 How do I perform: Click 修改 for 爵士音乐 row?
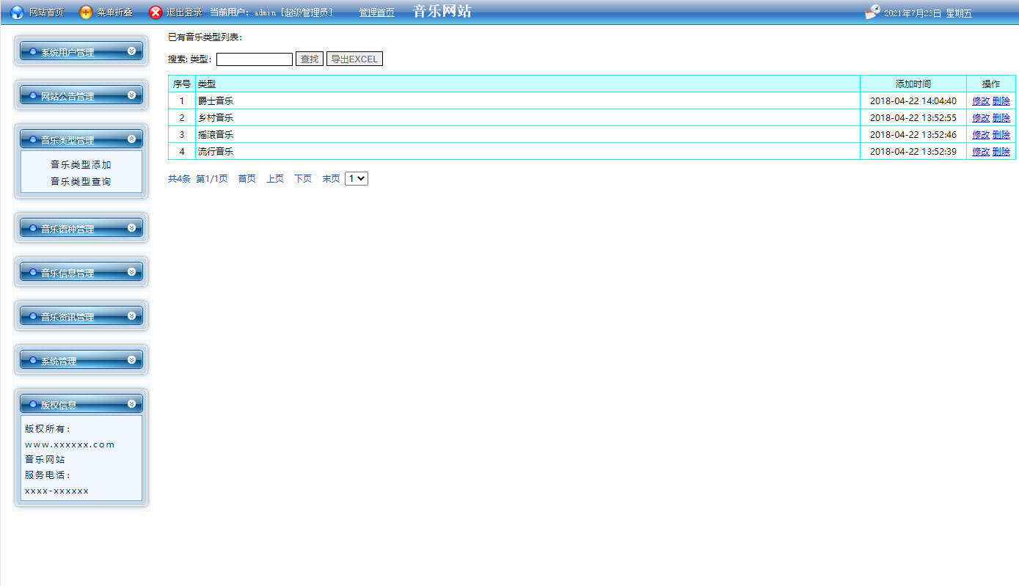[981, 101]
